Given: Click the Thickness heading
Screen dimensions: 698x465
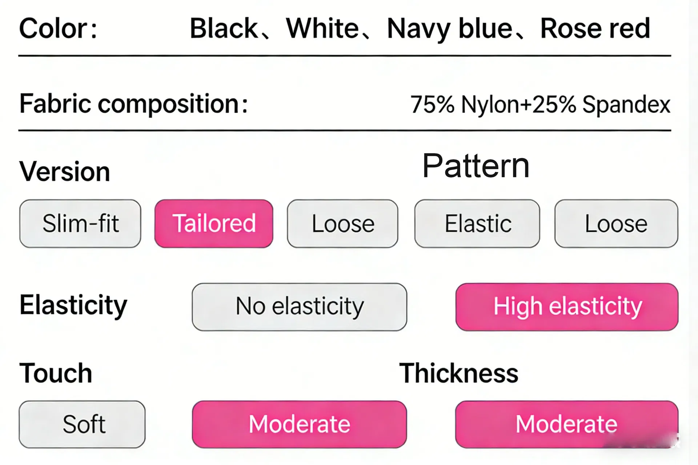Looking at the screenshot, I should coord(459,373).
